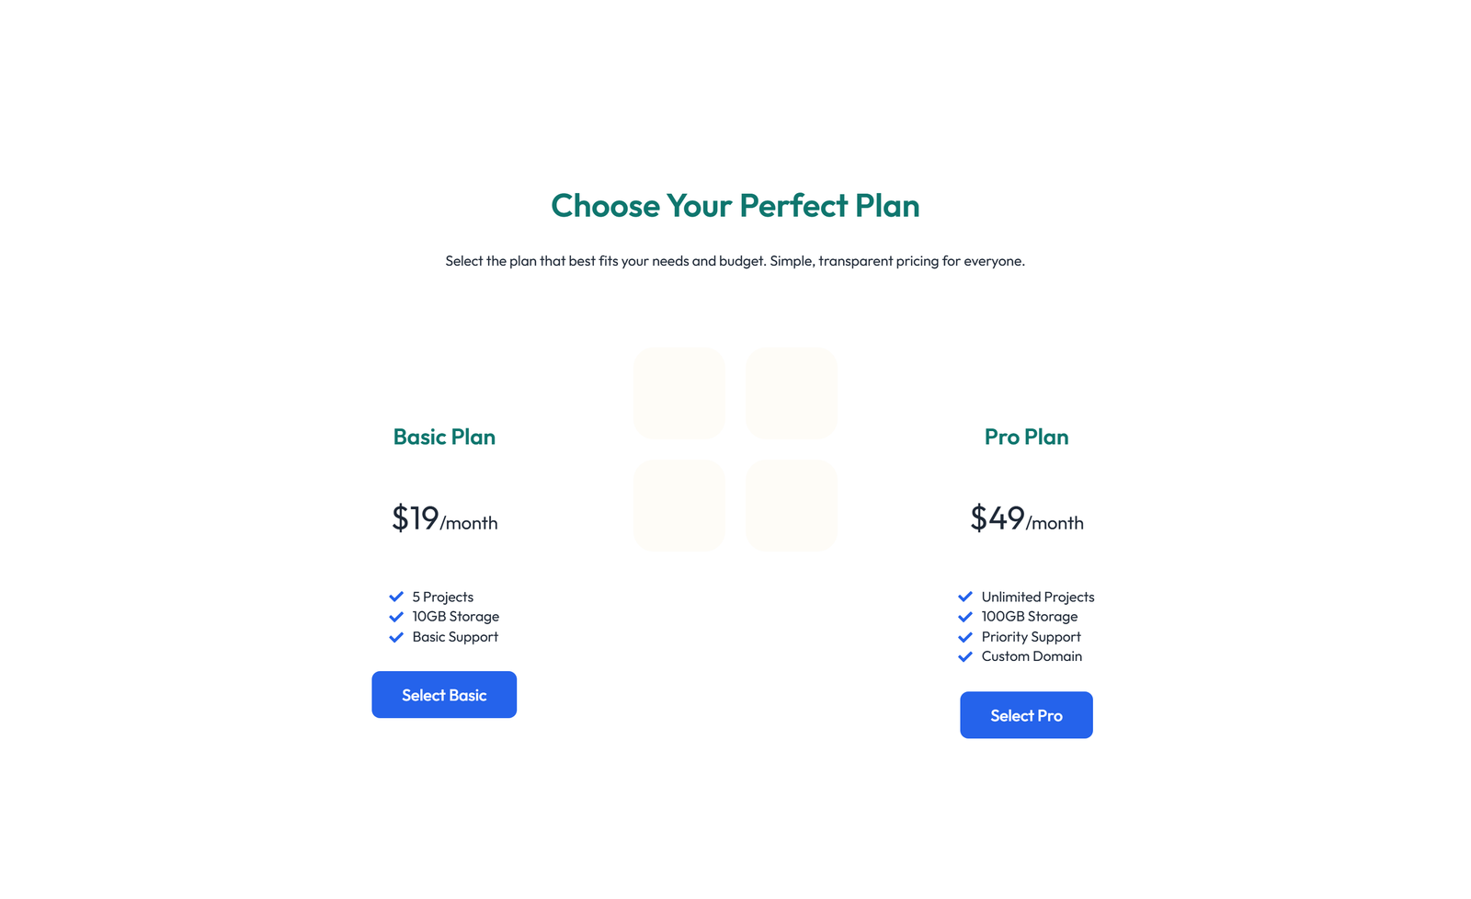Click the checkmark beside "10GB Storage"

click(397, 617)
